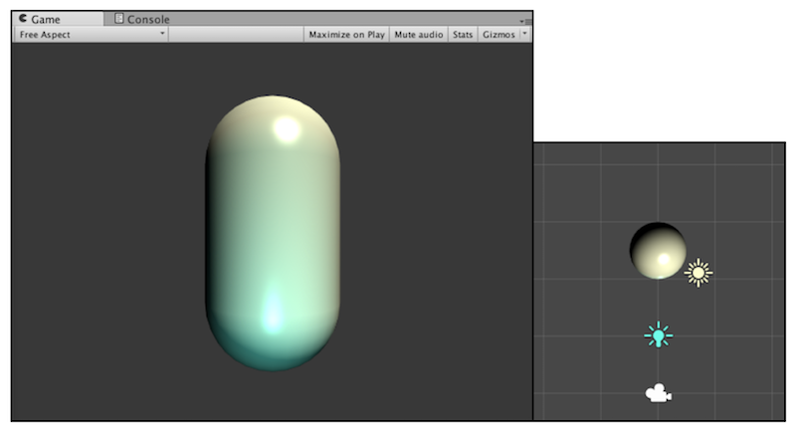Toggle Gizmos in Game view

pos(498,35)
